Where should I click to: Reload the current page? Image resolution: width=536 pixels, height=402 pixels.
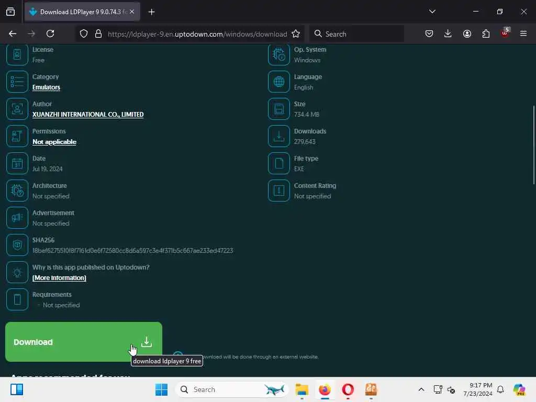50,33
